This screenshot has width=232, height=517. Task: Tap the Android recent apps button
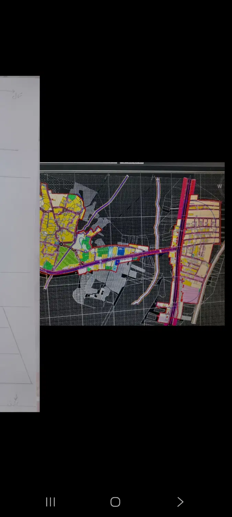[51, 502]
